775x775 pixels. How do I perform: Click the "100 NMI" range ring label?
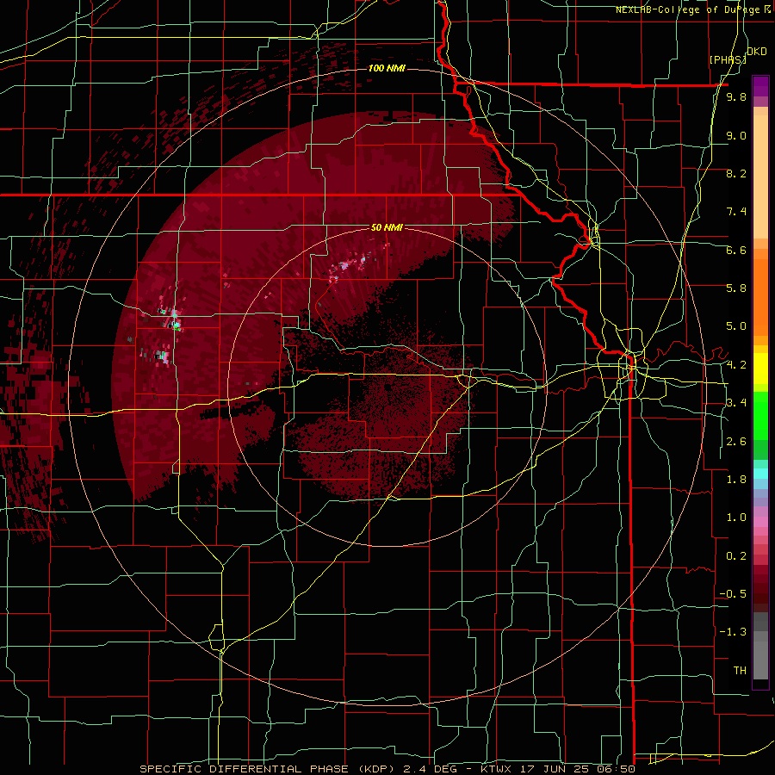[387, 68]
